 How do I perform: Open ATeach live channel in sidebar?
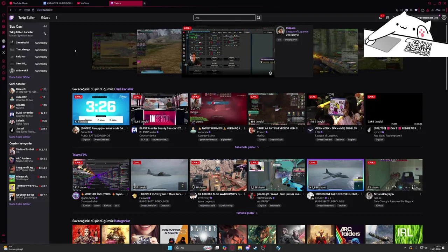(28, 106)
